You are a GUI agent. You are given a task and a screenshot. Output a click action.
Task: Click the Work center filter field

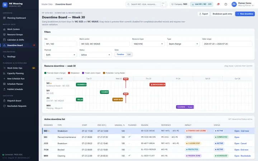click(x=105, y=44)
